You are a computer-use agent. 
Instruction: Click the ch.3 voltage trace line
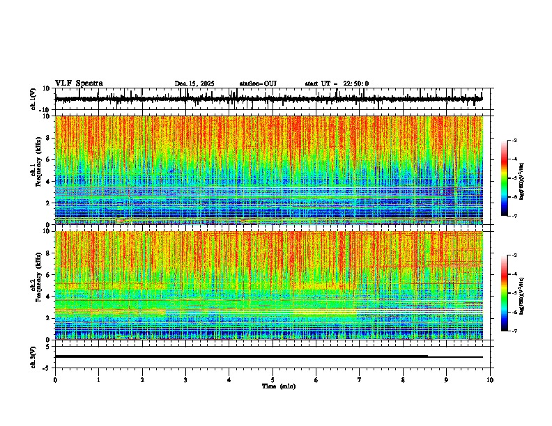[x=269, y=356]
